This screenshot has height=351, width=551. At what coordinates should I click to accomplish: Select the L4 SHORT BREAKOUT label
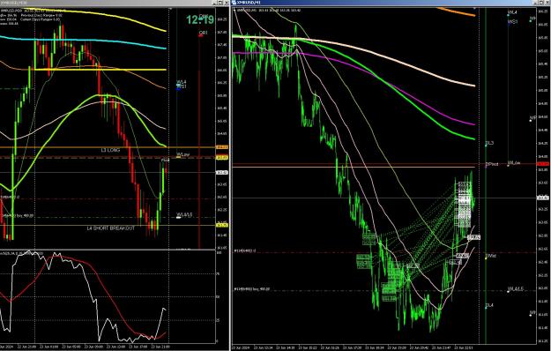click(x=111, y=228)
